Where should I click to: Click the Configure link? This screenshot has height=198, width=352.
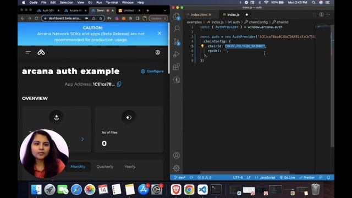coord(152,71)
